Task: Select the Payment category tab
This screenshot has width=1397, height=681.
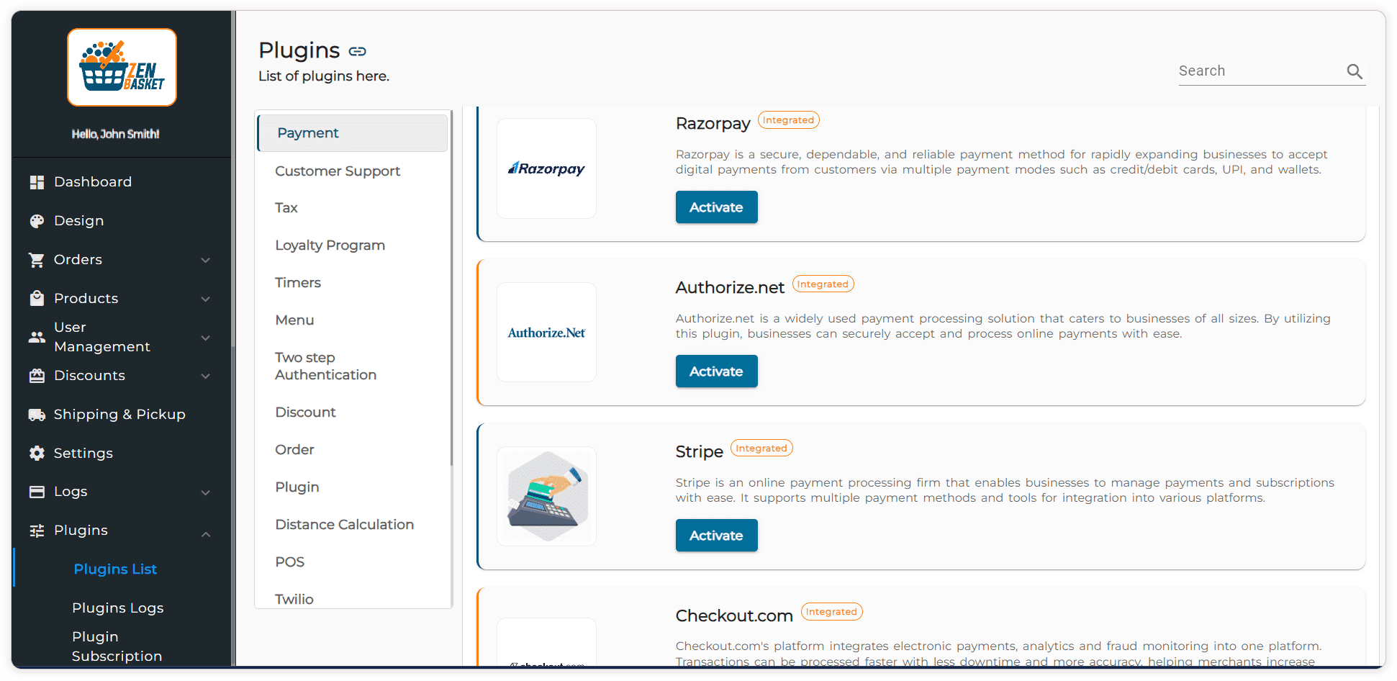Action: [353, 133]
